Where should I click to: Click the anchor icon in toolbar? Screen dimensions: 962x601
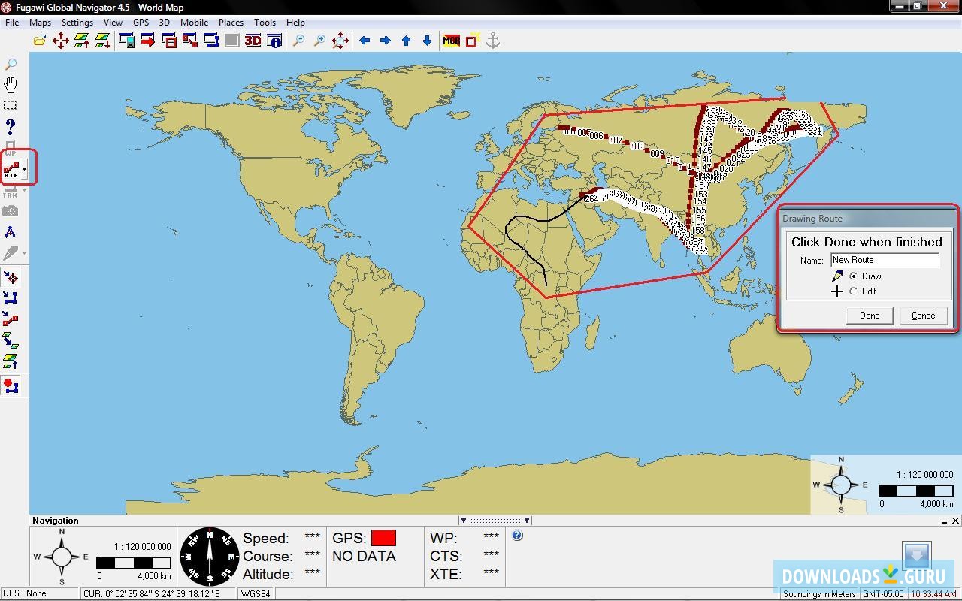[493, 41]
